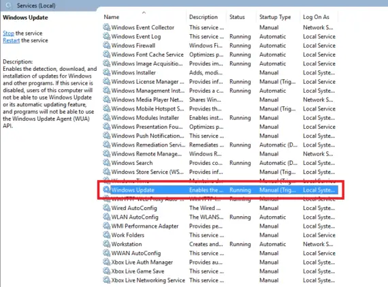This screenshot has height=287, width=388.
Task: Click the gear icon for Windows Remote Management
Action: (x=106, y=153)
